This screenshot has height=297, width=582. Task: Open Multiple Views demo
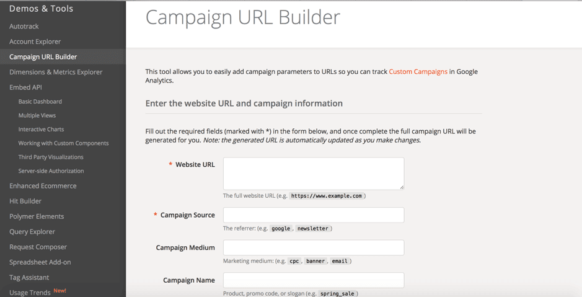[x=37, y=115]
